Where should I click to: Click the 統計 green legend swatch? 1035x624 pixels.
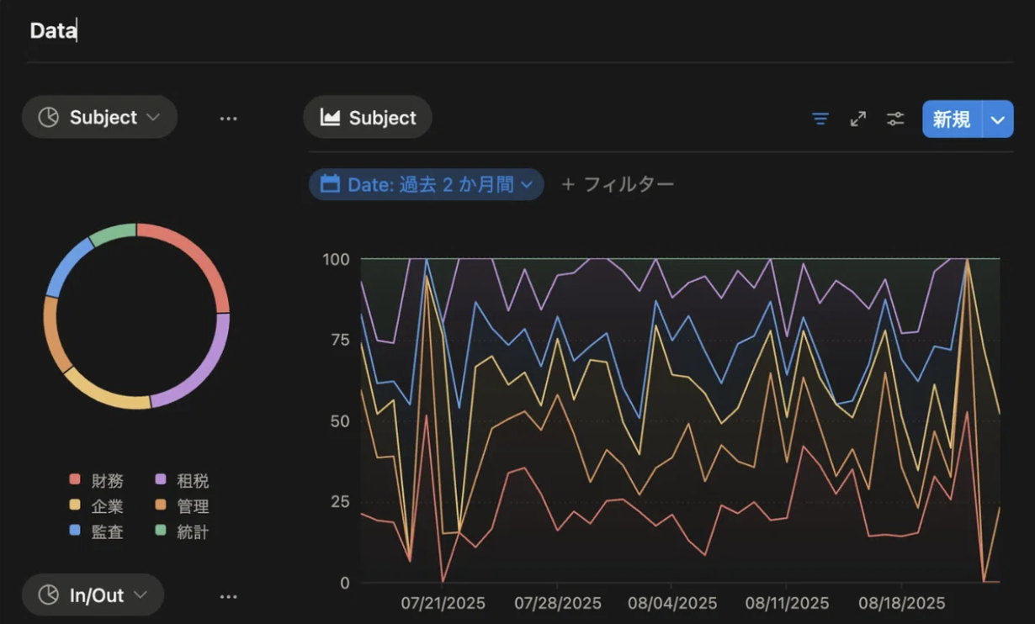tap(161, 531)
